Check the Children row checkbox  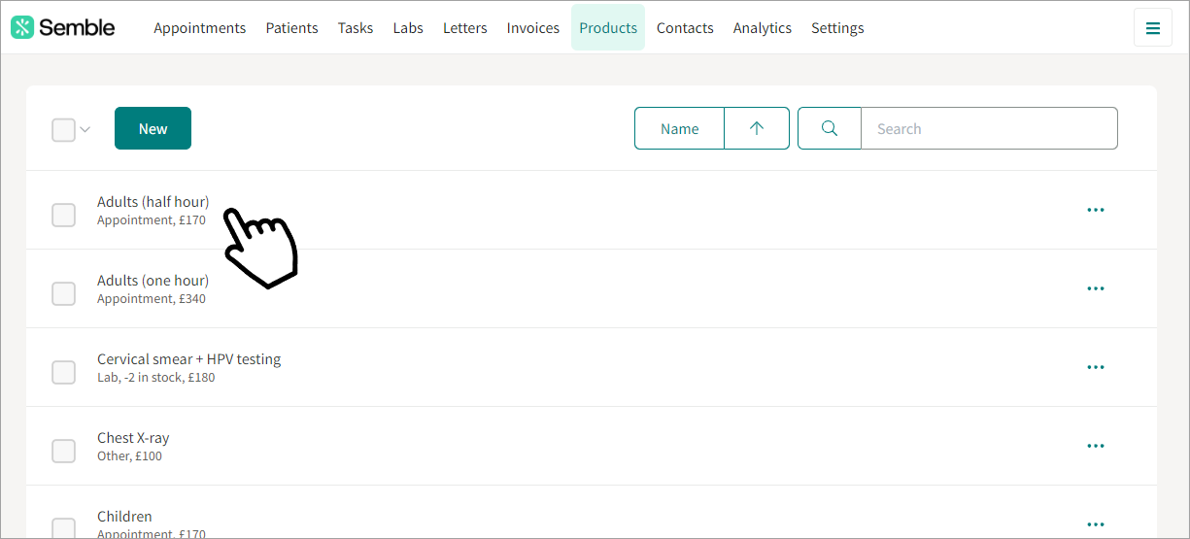click(63, 528)
